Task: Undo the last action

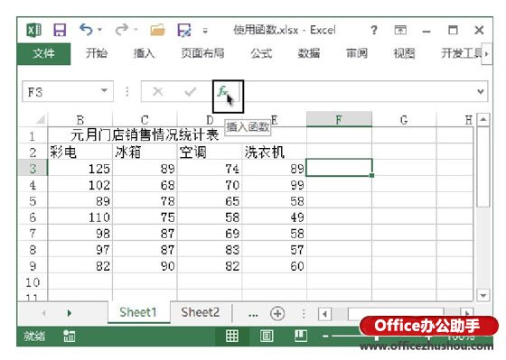Action: (86, 30)
